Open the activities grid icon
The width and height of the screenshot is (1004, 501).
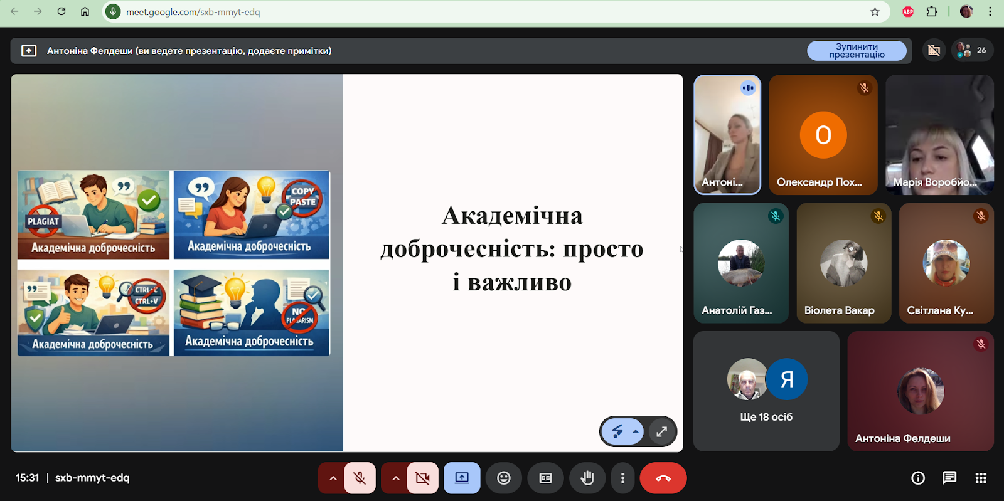coord(981,478)
